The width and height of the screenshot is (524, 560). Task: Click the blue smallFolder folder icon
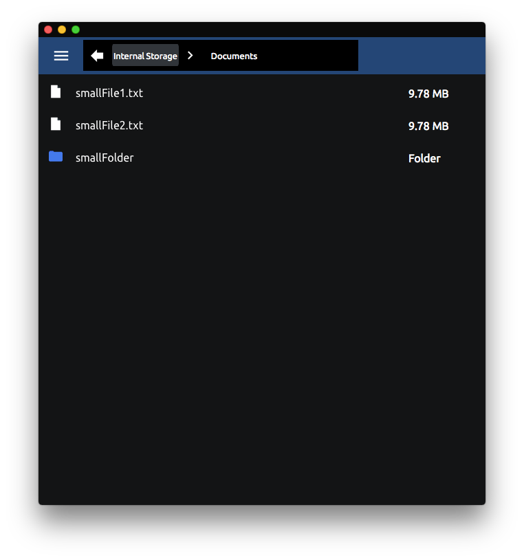[x=56, y=157]
